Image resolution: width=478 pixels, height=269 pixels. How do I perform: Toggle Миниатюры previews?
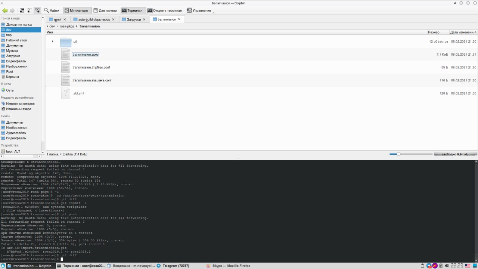[x=77, y=10]
